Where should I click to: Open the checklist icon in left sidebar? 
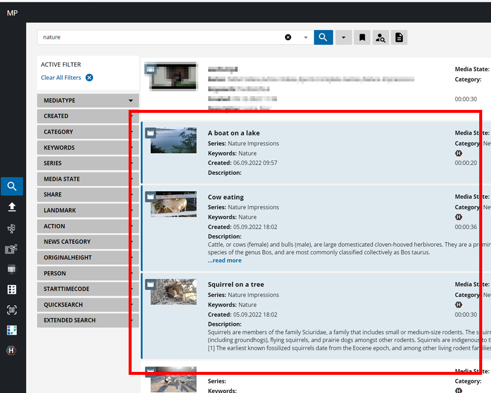[x=12, y=289]
